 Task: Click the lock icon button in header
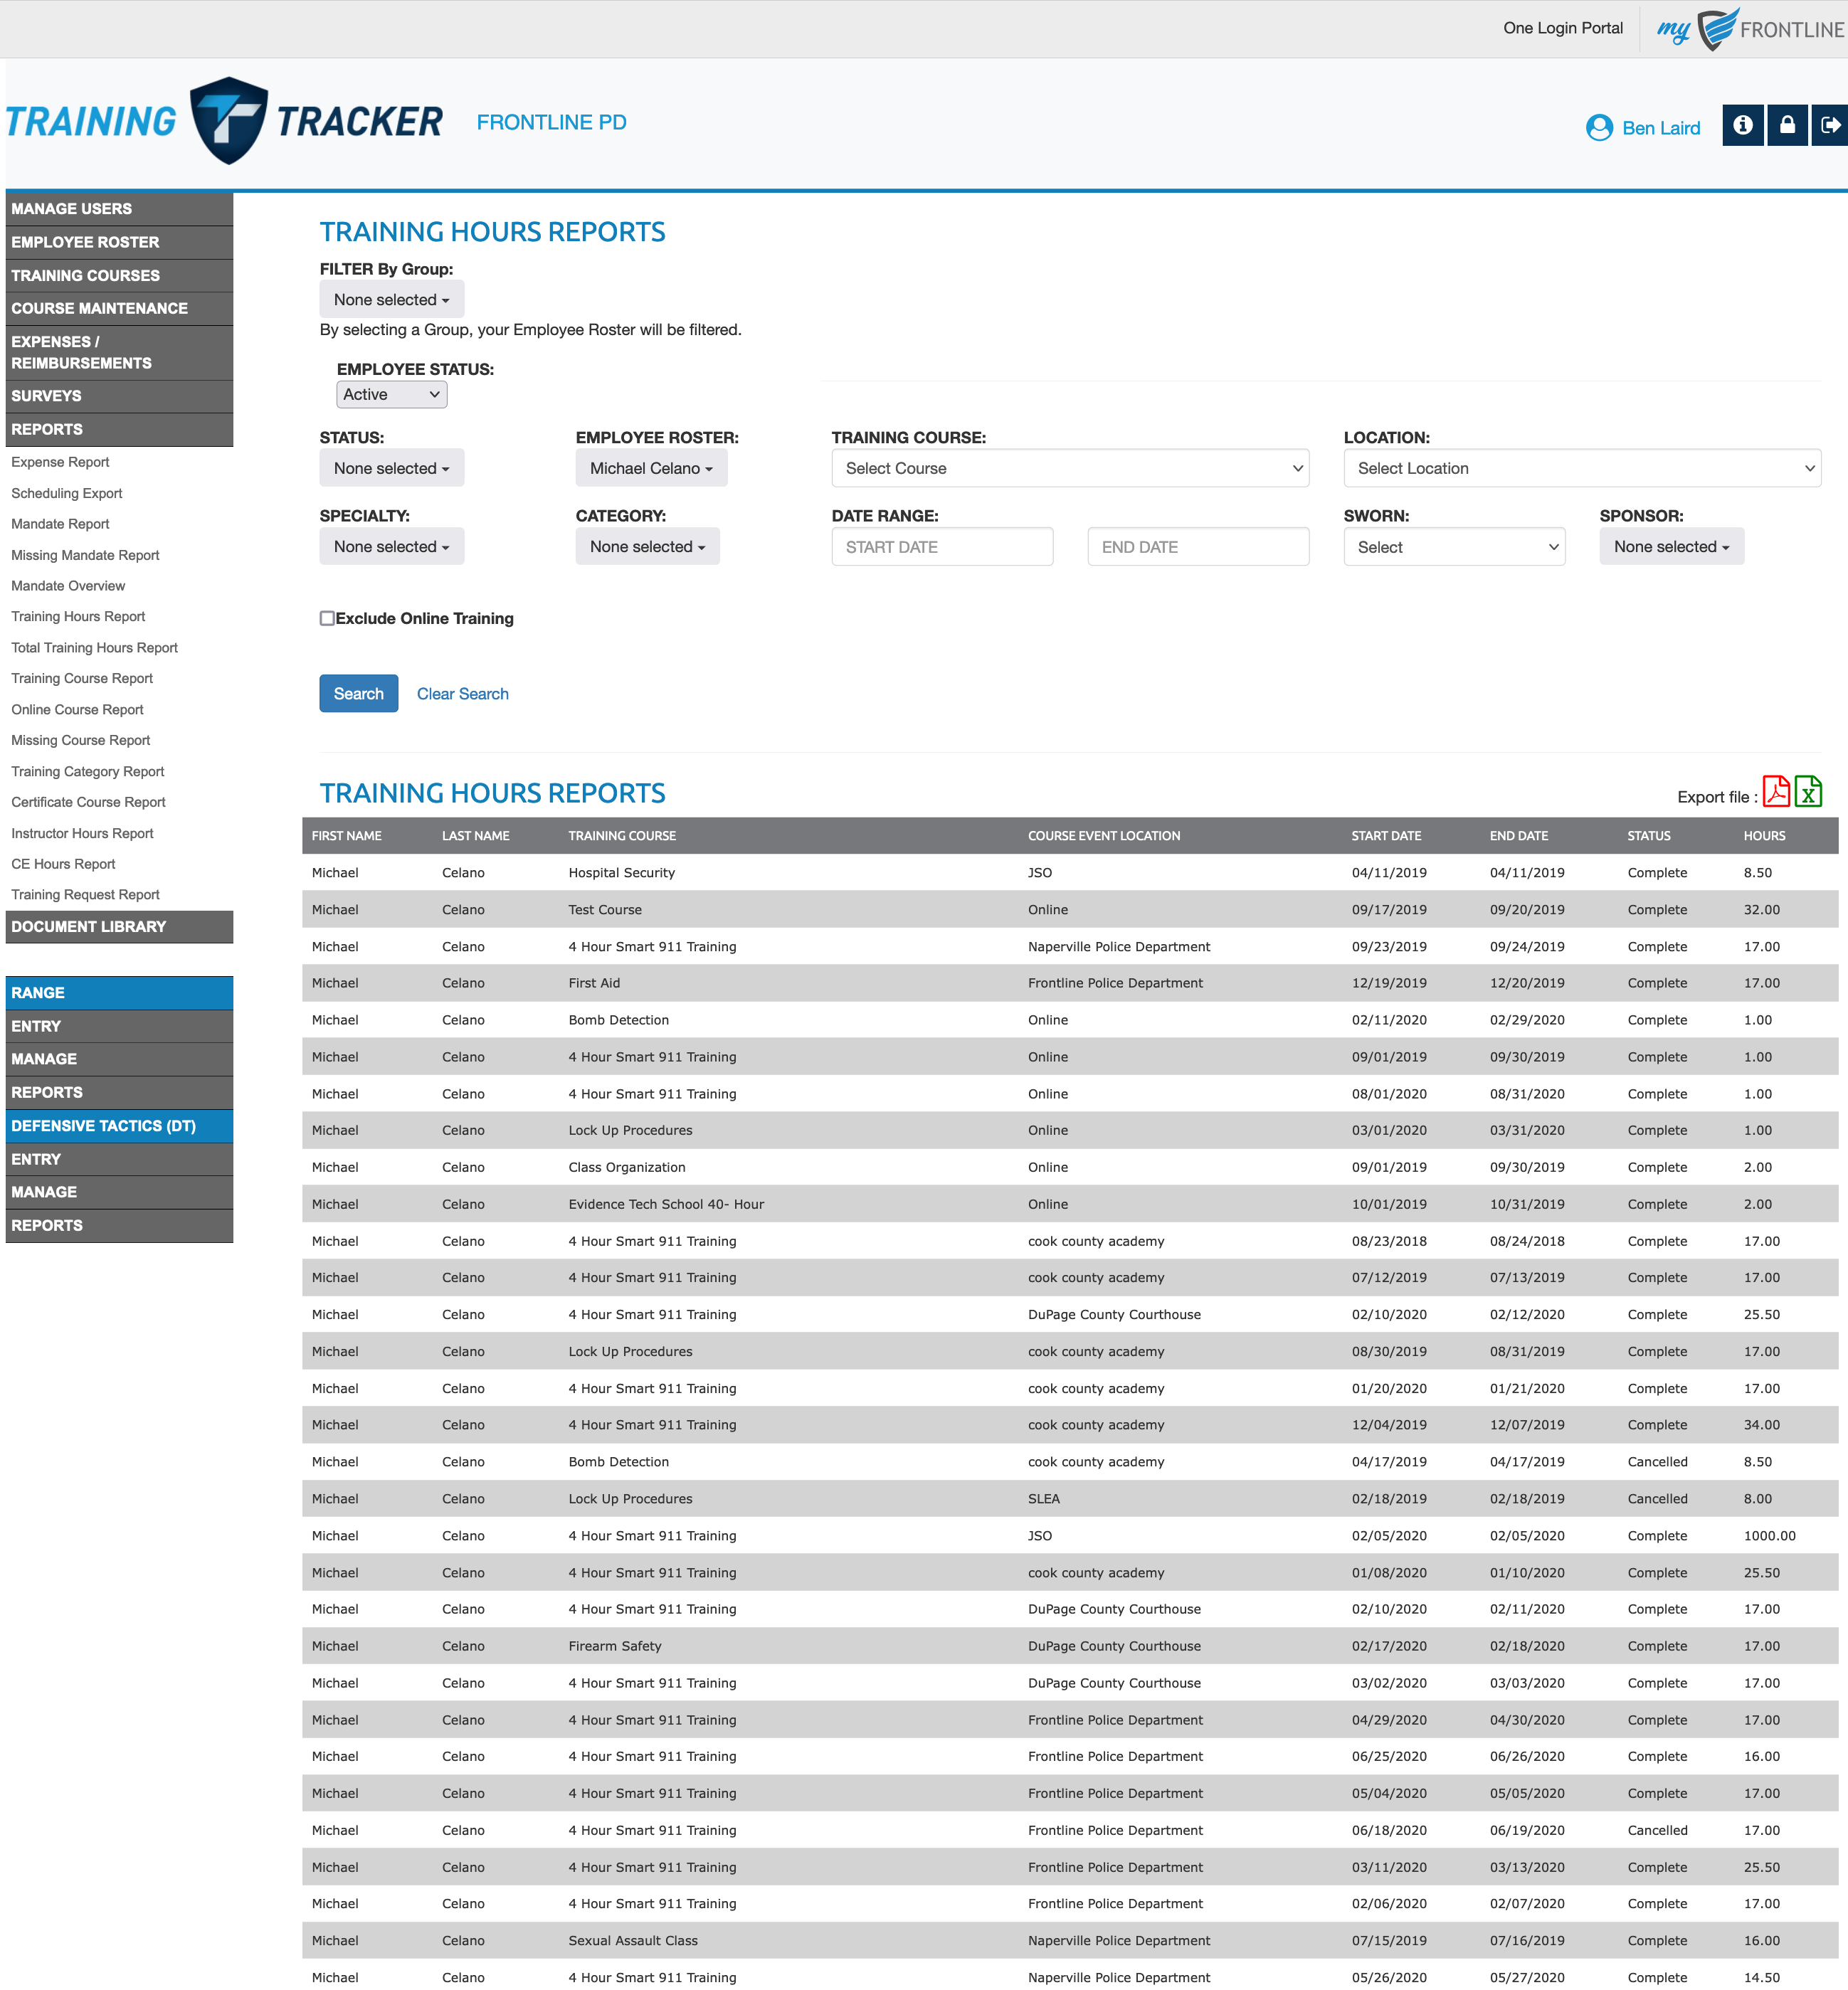point(1786,125)
